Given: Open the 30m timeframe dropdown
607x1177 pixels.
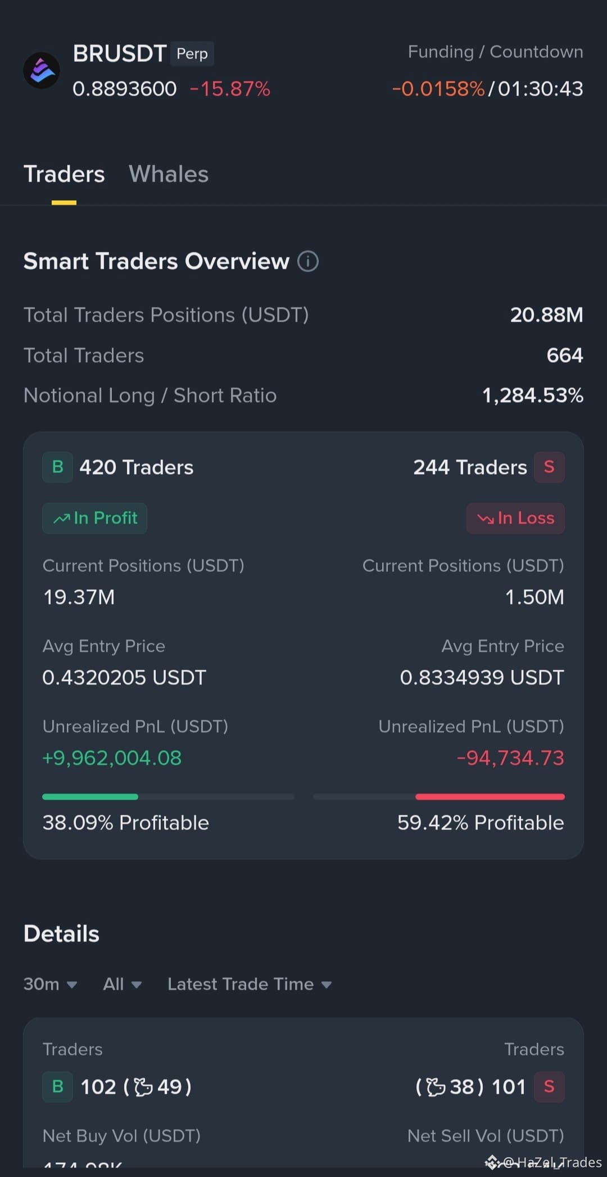Looking at the screenshot, I should click(50, 984).
